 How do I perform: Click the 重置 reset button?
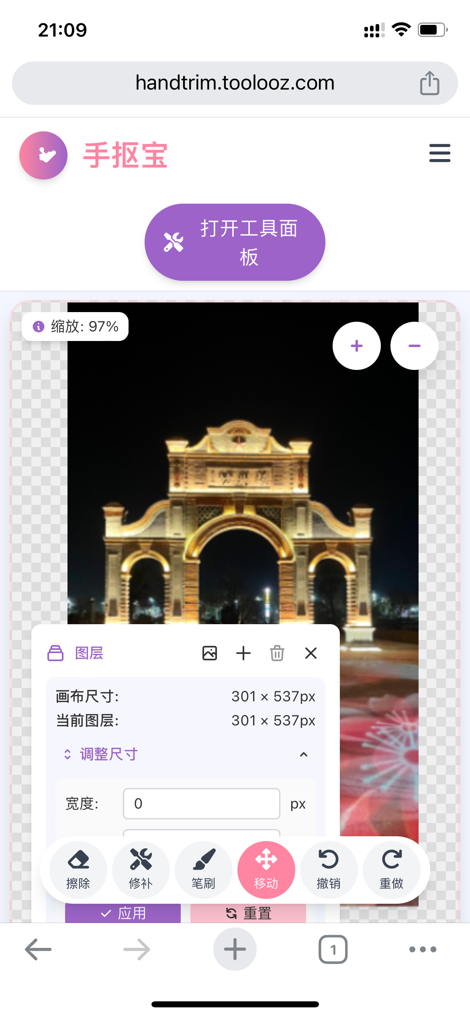pyautogui.click(x=248, y=913)
